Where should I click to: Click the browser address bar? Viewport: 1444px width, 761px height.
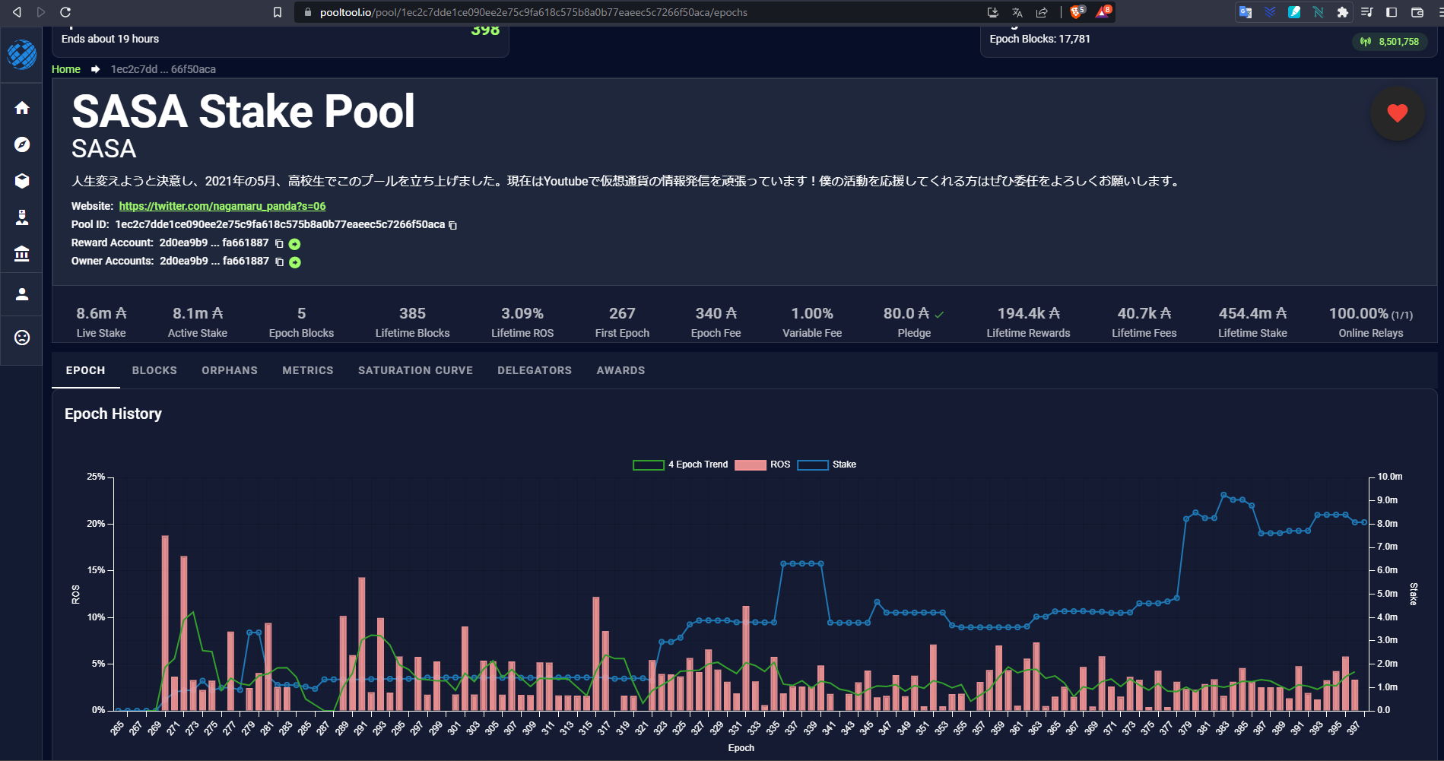[532, 12]
